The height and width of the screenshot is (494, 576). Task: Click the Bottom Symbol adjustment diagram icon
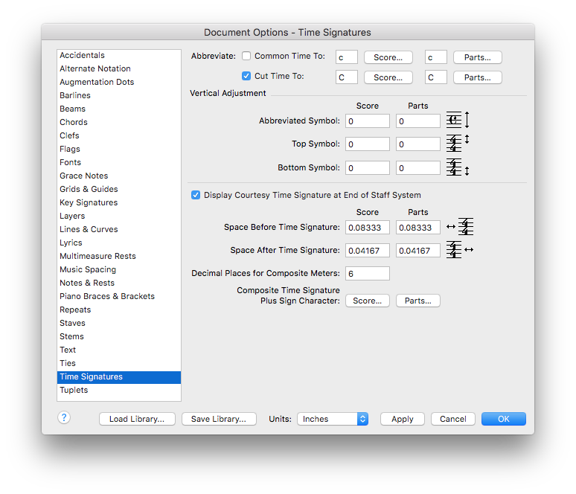(458, 167)
